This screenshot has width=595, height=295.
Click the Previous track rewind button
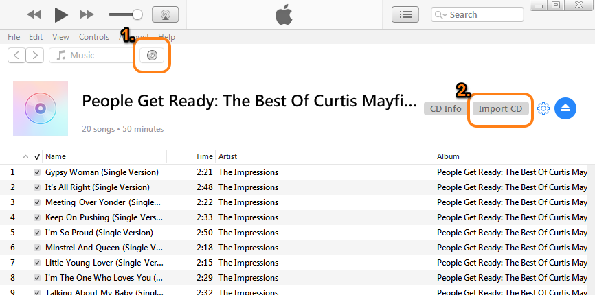tap(34, 15)
